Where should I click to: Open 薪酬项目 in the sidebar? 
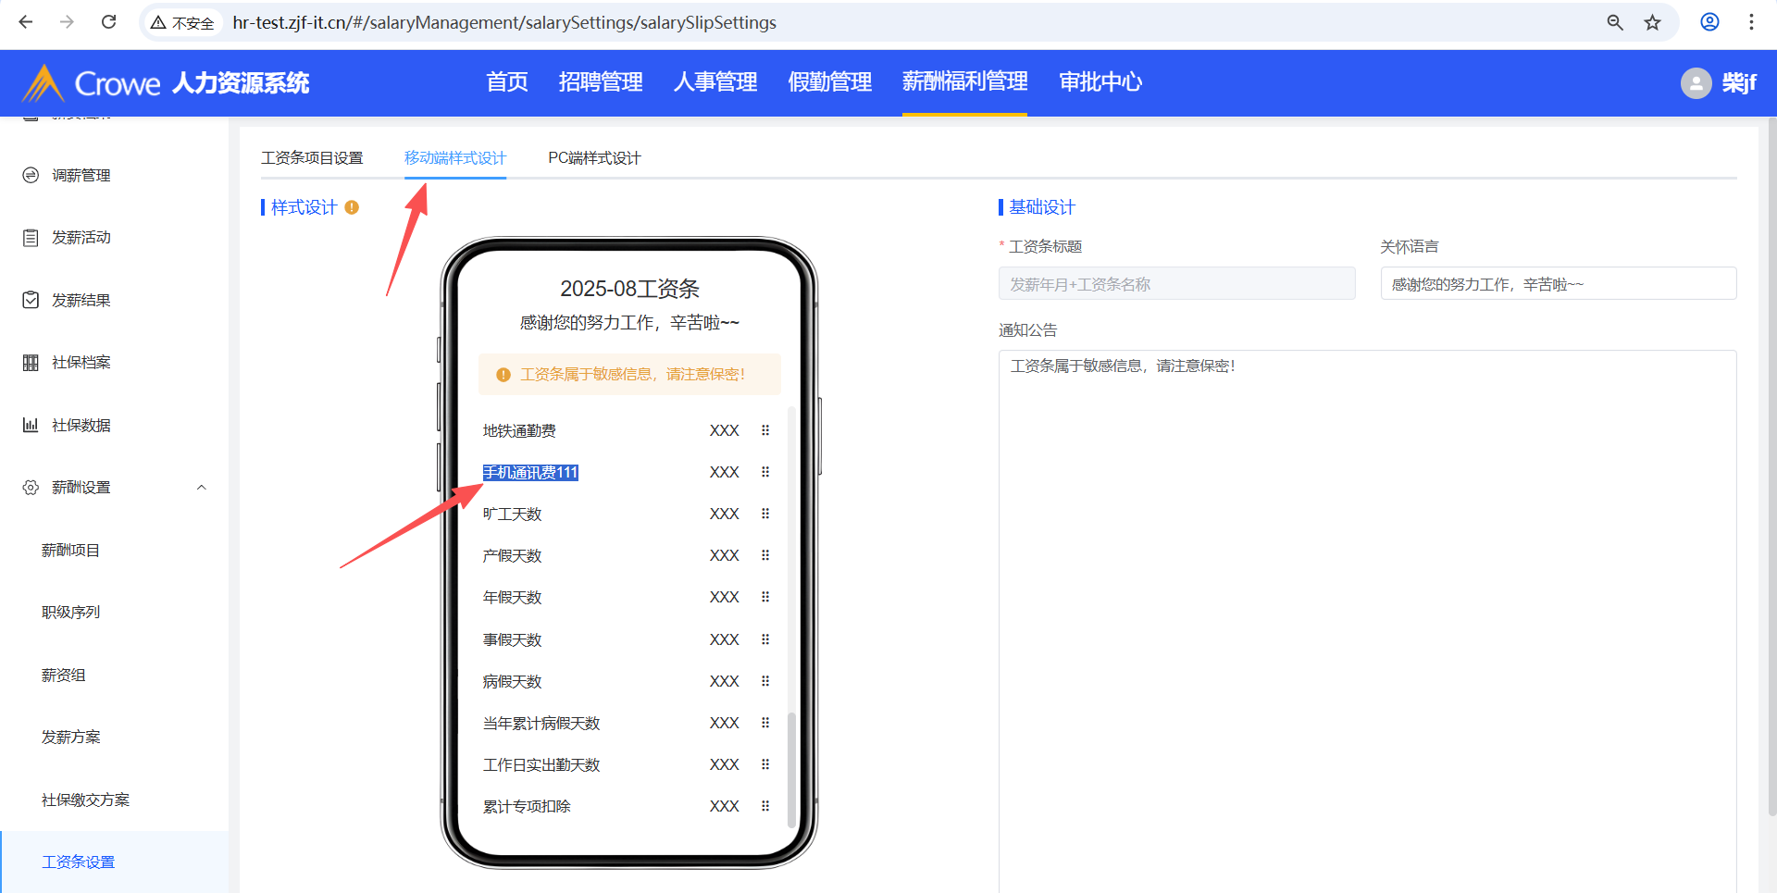coord(70,550)
